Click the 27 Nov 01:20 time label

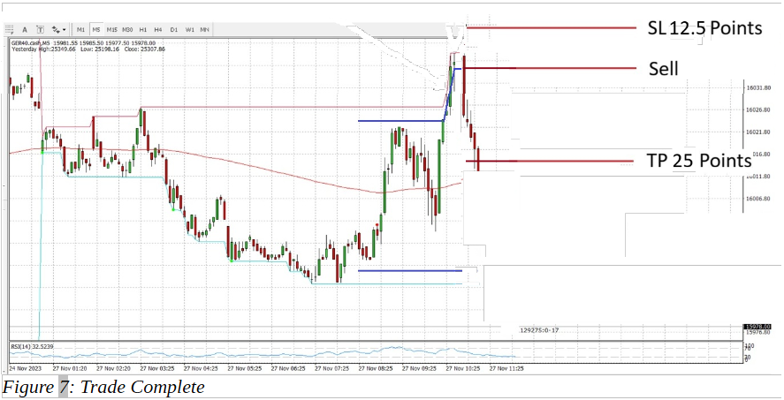click(68, 368)
